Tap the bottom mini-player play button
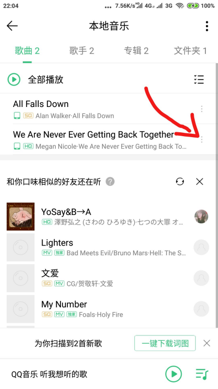Image resolution: width=218 pixels, height=389 pixels. [173, 374]
